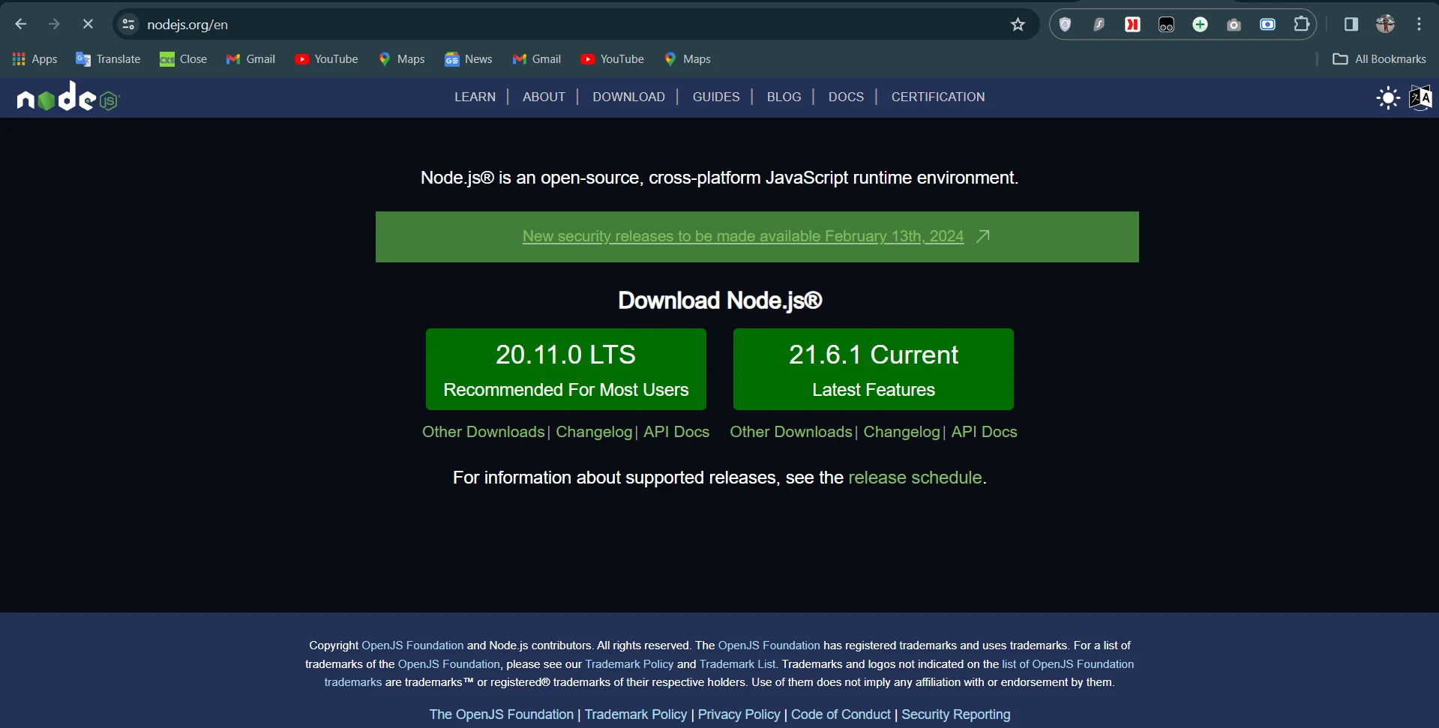This screenshot has height=728, width=1439.
Task: Open the first Maps bookmark
Action: coord(401,59)
